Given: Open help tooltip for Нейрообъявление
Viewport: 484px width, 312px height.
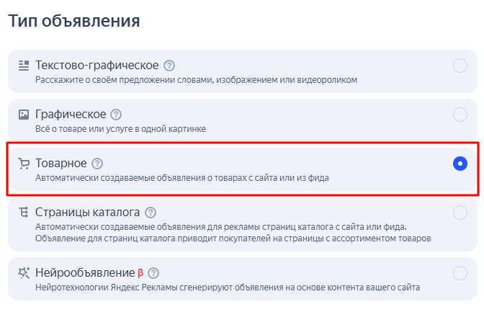Looking at the screenshot, I should point(153,273).
